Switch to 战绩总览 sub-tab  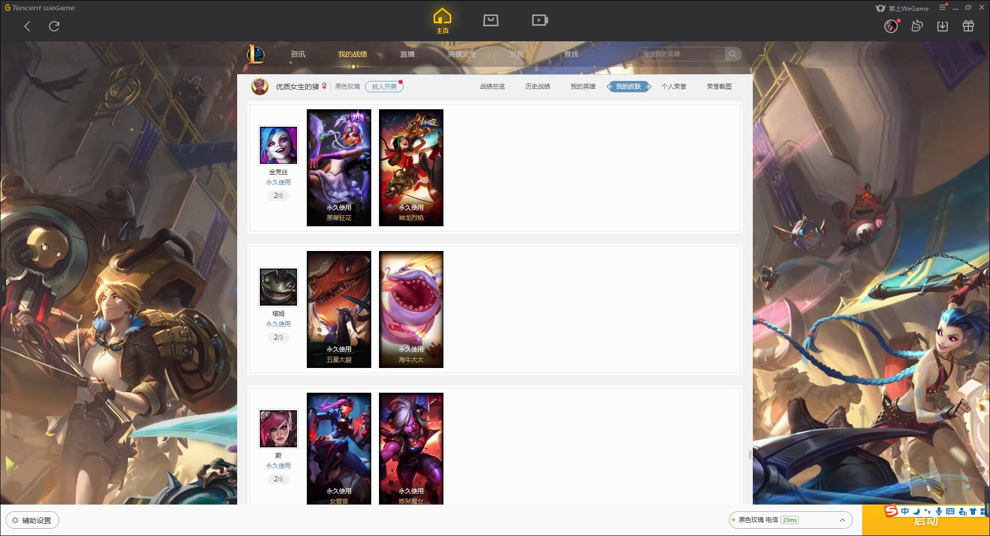coord(492,87)
